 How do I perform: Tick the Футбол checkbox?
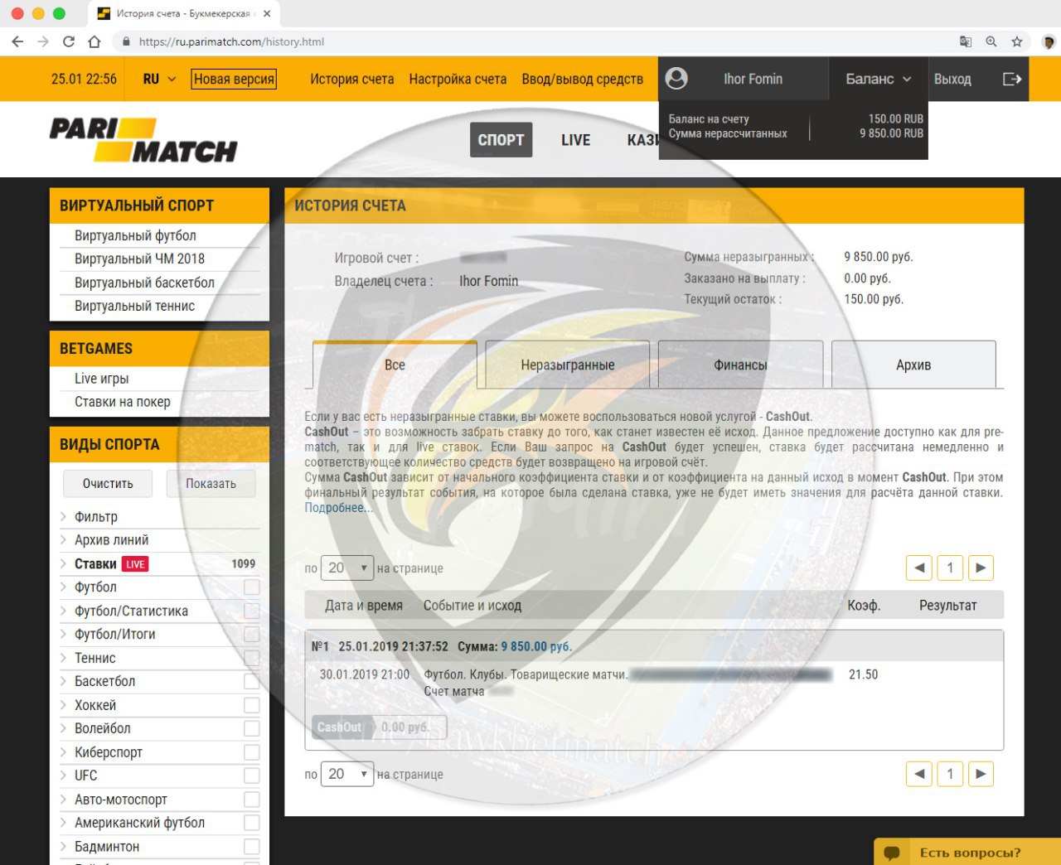click(252, 587)
